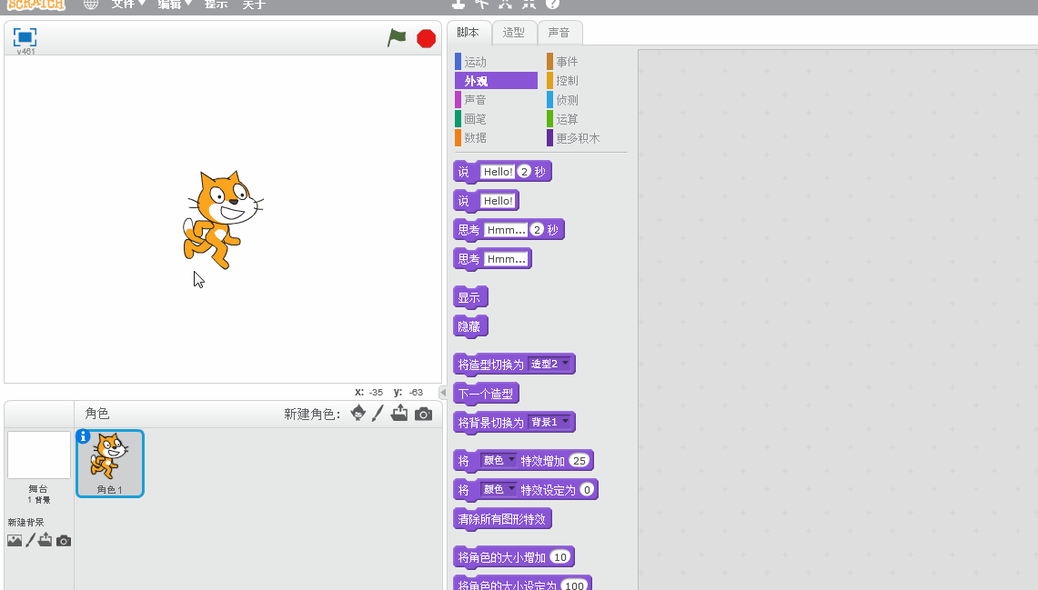Open 颜色 dropdown in 特效设定为 block
Viewport: 1038px width, 590px height.
tap(499, 489)
